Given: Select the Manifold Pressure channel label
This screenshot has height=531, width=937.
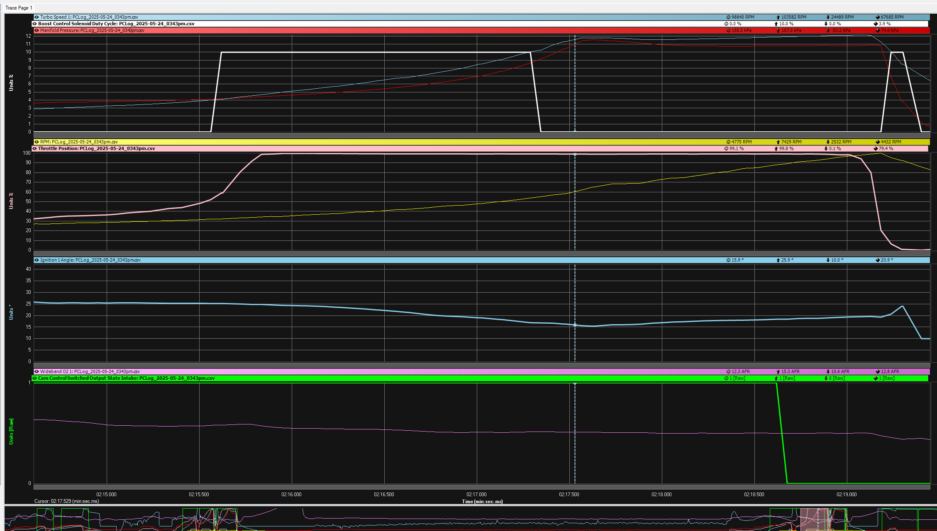Looking at the screenshot, I should tap(92, 30).
